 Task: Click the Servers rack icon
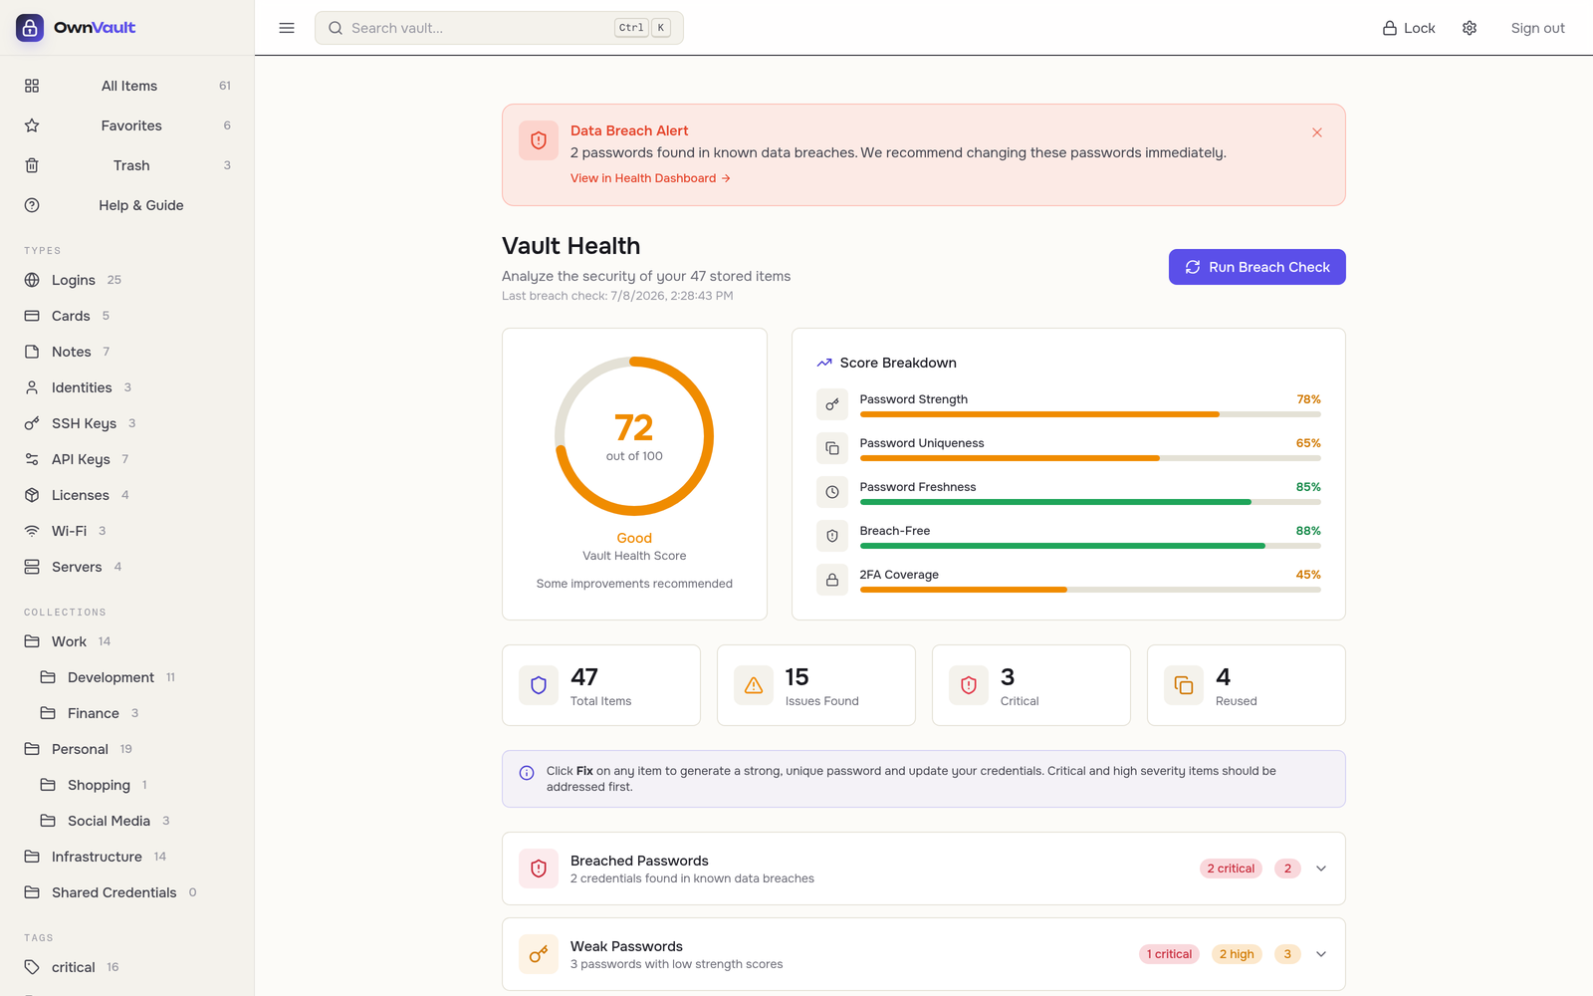(32, 567)
